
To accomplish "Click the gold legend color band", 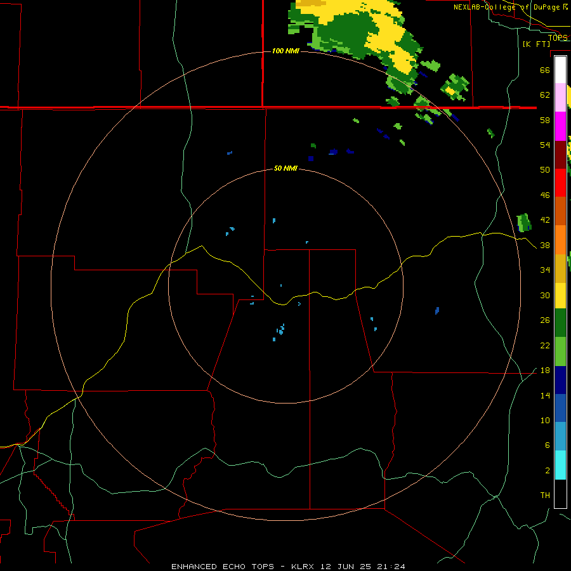I will [x=560, y=268].
